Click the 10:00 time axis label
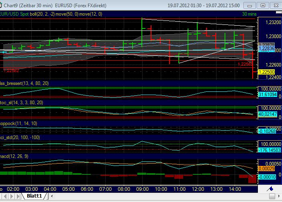This screenshot has height=202, width=282. click(161, 189)
